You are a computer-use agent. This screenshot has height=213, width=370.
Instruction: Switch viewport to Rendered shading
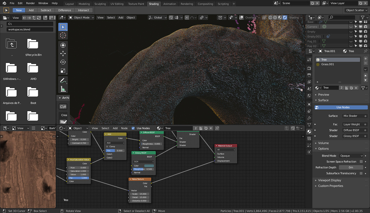click(x=285, y=17)
